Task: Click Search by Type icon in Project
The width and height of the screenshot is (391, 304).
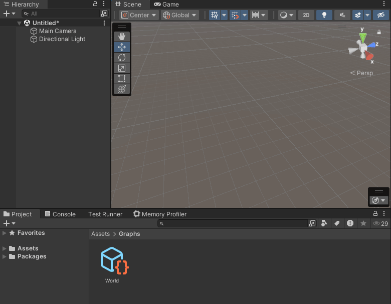Action: click(x=324, y=223)
